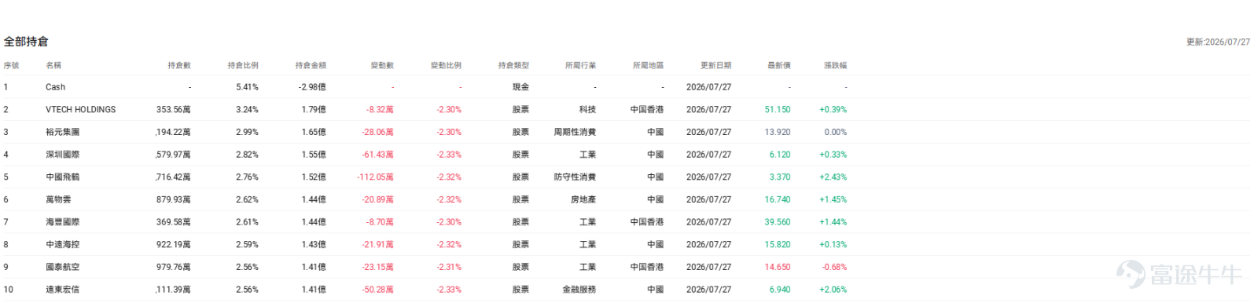
Task: Open the 遠東宏信 stock
Action: pyautogui.click(x=62, y=290)
